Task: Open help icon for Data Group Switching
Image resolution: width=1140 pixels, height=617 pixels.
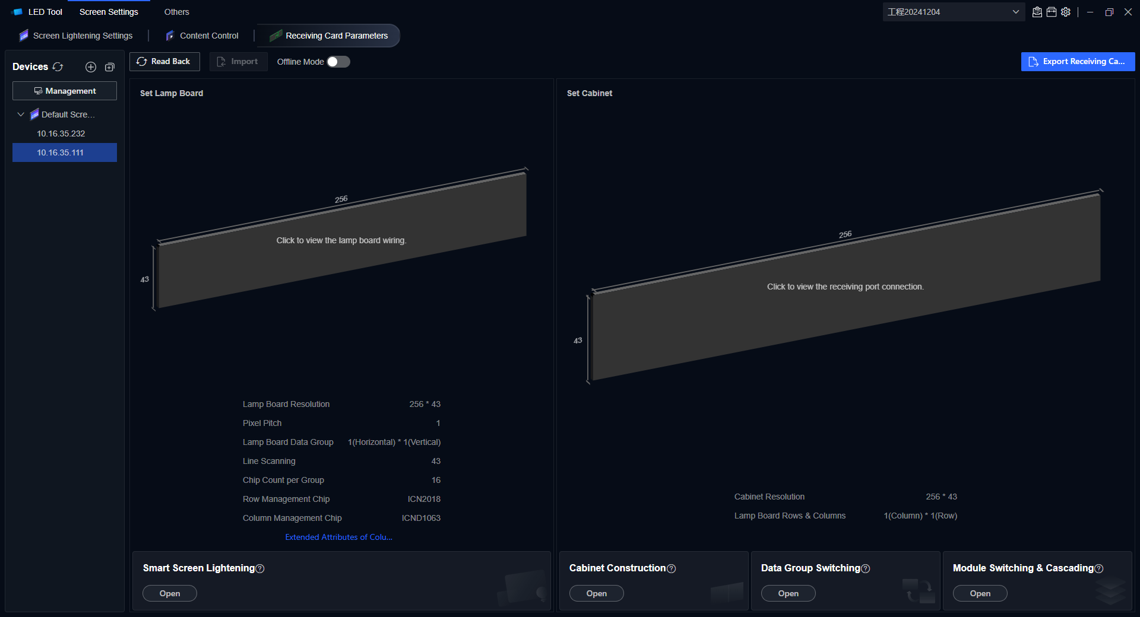Action: tap(866, 568)
